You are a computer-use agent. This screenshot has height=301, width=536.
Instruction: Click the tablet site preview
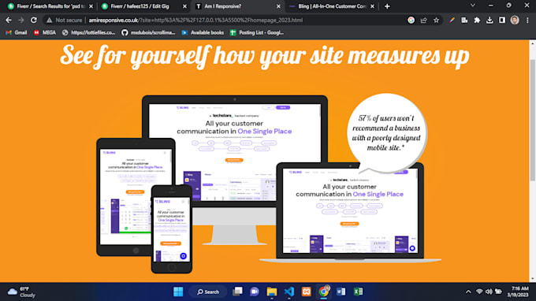[x=136, y=196]
